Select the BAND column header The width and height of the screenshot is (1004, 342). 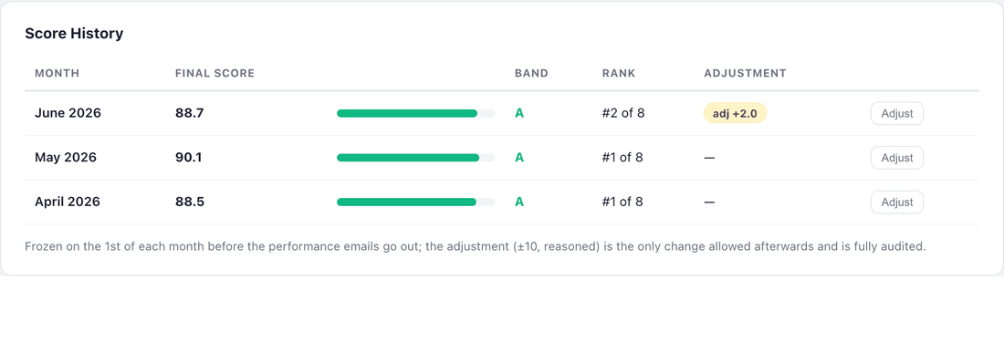point(531,73)
